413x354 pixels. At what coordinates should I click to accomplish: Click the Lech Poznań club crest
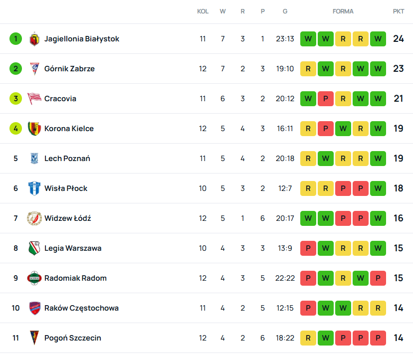pos(34,159)
